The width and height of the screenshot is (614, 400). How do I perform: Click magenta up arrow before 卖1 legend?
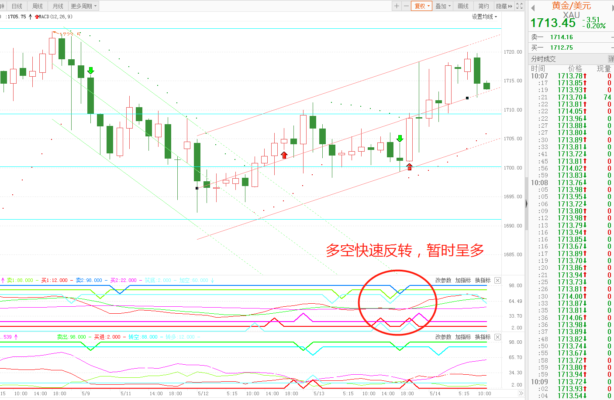3,280
